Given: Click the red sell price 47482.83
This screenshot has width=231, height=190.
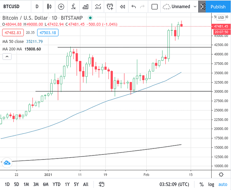Looking at the screenshot, I should [x=13, y=33].
